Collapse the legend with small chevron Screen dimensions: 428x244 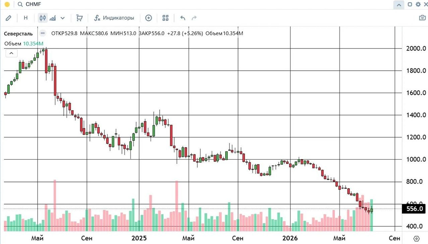[11, 53]
